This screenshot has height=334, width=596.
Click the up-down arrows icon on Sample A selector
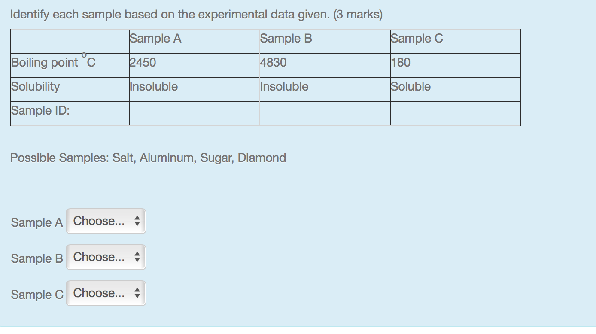tap(137, 221)
